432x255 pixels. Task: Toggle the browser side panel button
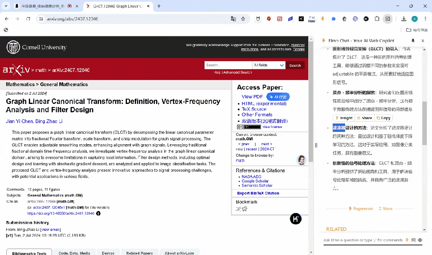388,19
